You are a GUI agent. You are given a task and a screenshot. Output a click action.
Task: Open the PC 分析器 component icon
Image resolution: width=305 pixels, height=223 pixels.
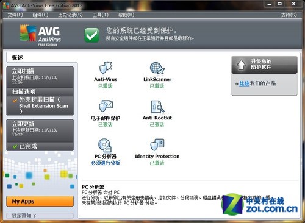[x=105, y=145]
